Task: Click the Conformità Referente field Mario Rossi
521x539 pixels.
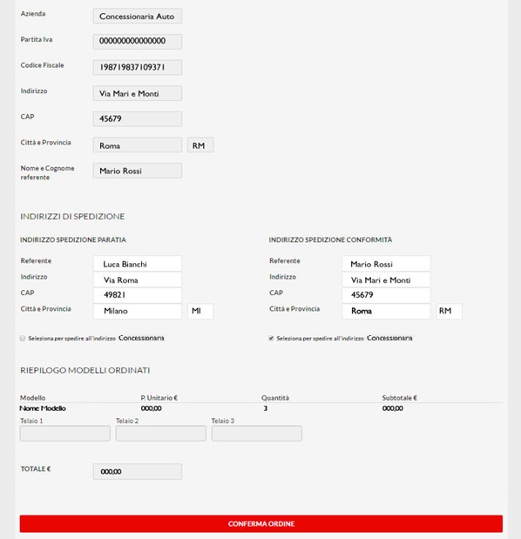Action: coord(386,264)
